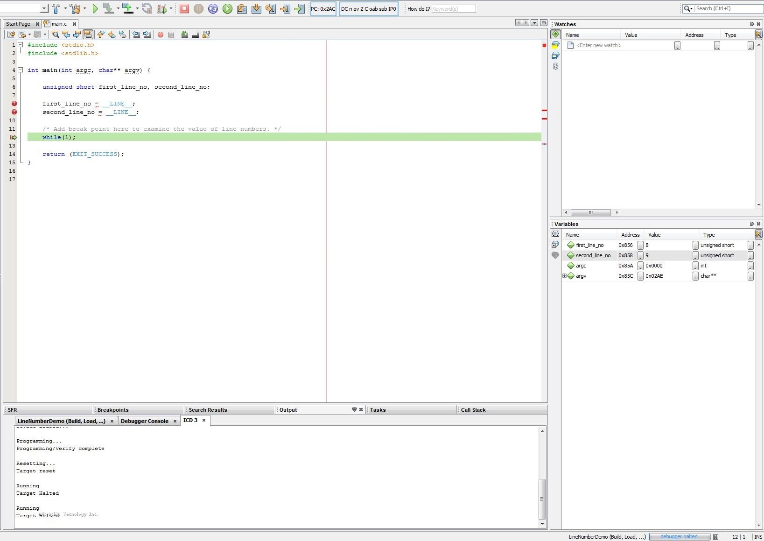Pause the running debugger
This screenshot has height=541, width=764.
[198, 8]
